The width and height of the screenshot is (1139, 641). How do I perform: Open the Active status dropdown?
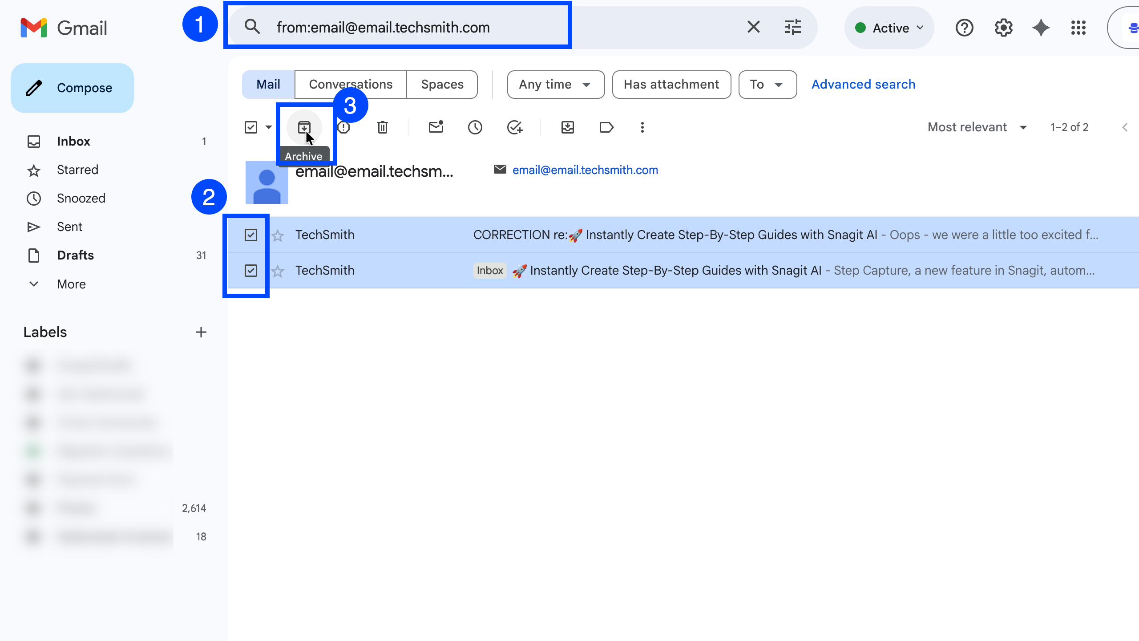889,28
